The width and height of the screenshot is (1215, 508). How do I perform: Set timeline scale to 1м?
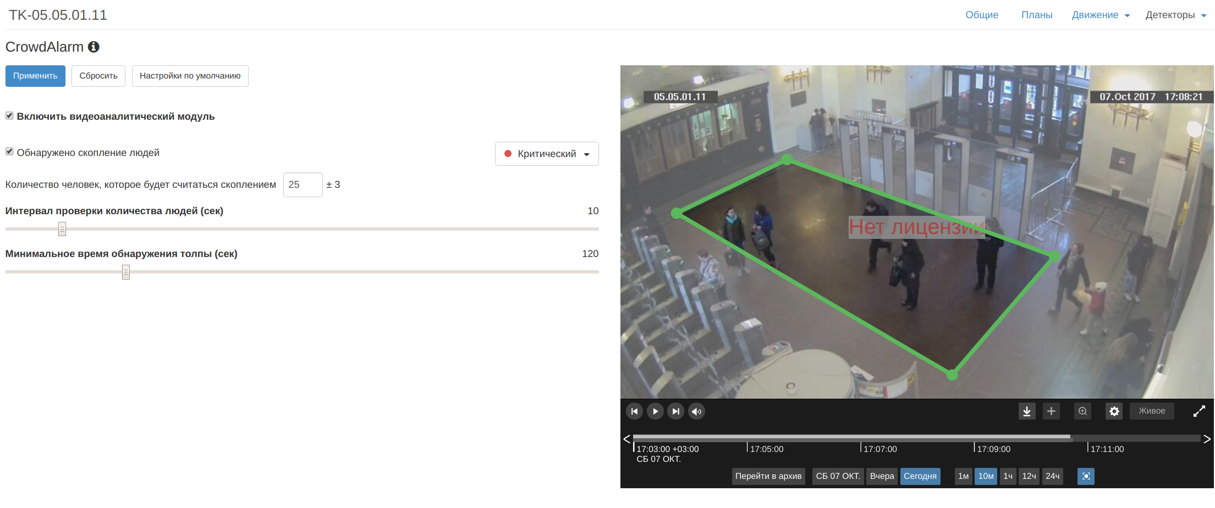(963, 476)
